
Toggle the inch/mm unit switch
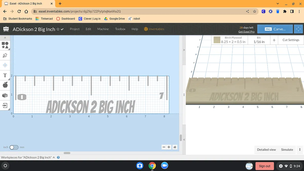[14, 147]
